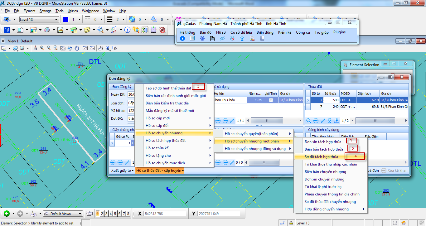The image size is (426, 226).
Task: Click the blue info icon in gCadas toolbar
Action: point(182,38)
